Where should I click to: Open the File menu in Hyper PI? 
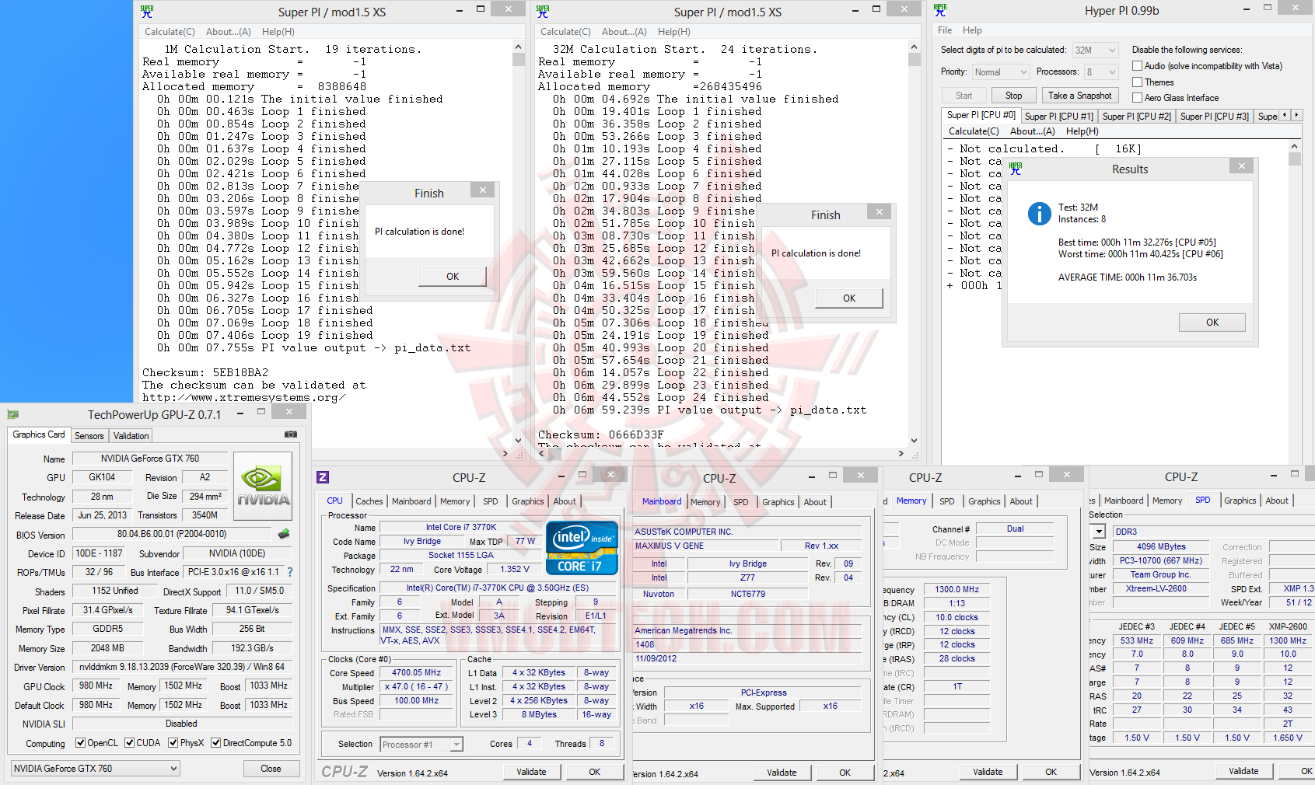945,30
